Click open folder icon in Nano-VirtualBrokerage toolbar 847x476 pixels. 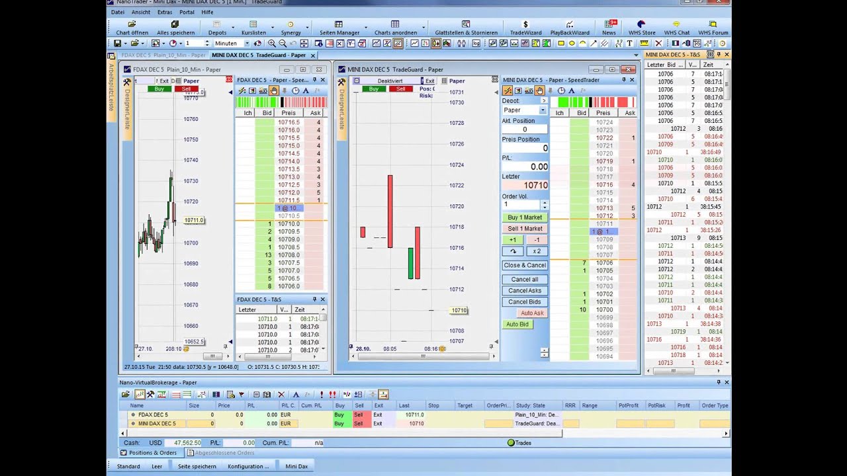[125, 394]
